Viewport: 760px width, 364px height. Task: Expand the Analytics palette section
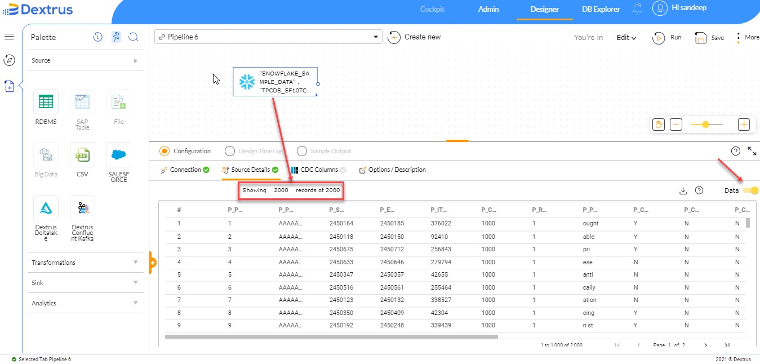coord(86,303)
